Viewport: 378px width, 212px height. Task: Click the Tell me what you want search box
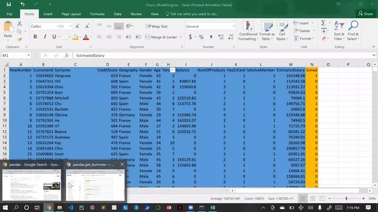(x=192, y=14)
